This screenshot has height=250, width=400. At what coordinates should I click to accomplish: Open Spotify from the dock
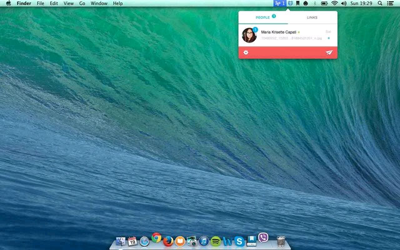(x=216, y=241)
